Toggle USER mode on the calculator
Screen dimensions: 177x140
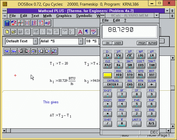117,43
